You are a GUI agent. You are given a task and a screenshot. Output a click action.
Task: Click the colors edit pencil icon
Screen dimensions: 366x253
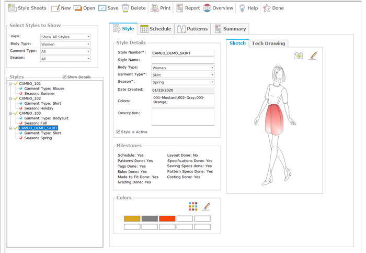[206, 206]
